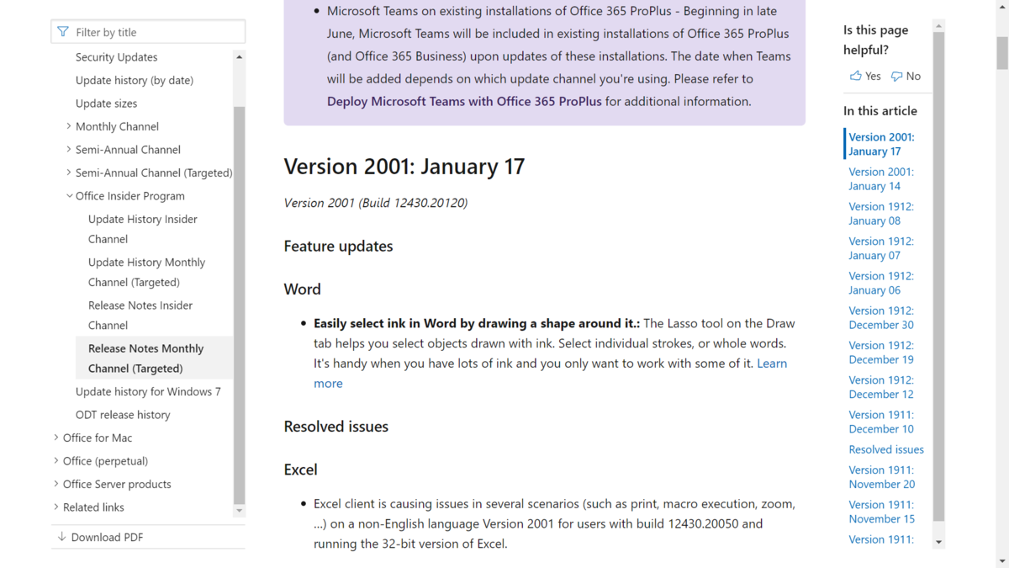Viewport: 1009px width, 568px height.
Task: Jump to Version 1912: December 30
Action: [881, 317]
